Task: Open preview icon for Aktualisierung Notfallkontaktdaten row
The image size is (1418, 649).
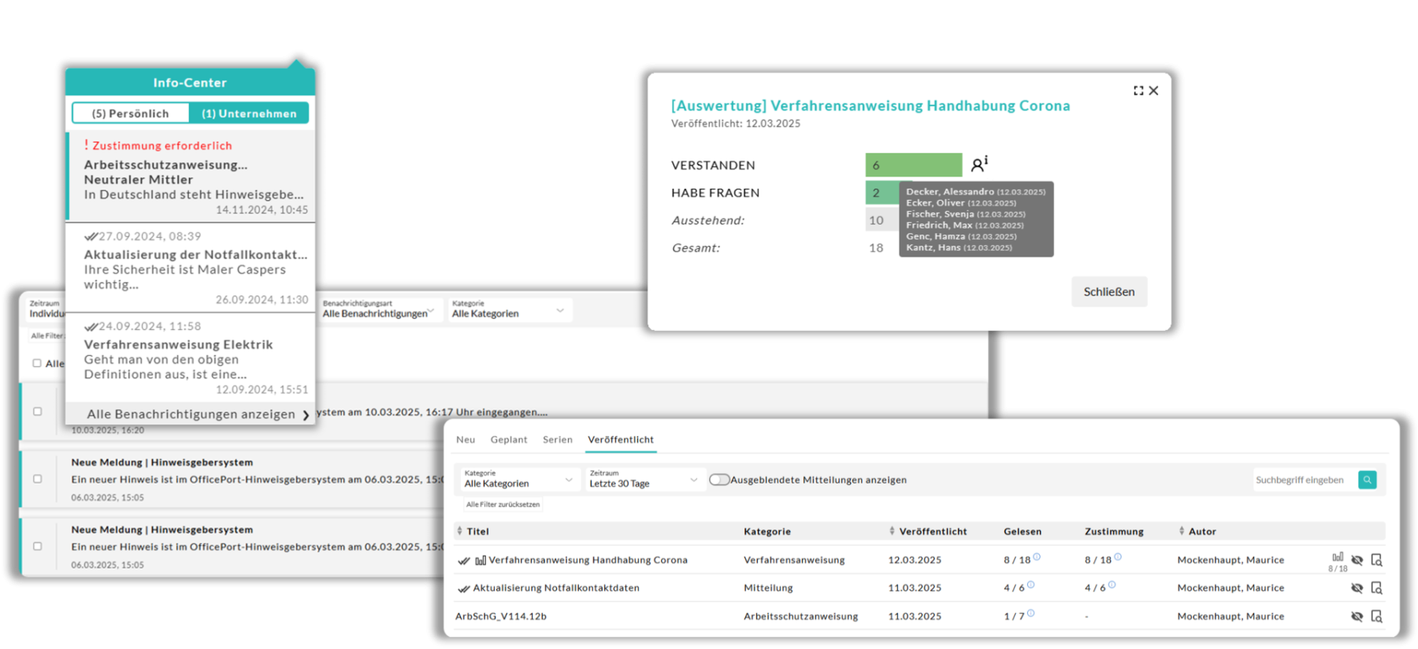Action: [1376, 588]
